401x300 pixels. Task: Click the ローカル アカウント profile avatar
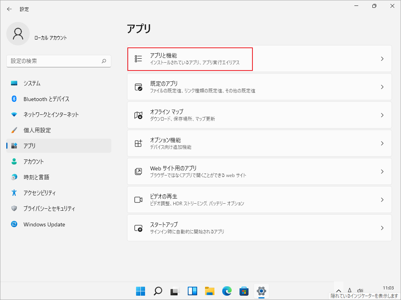coord(18,34)
